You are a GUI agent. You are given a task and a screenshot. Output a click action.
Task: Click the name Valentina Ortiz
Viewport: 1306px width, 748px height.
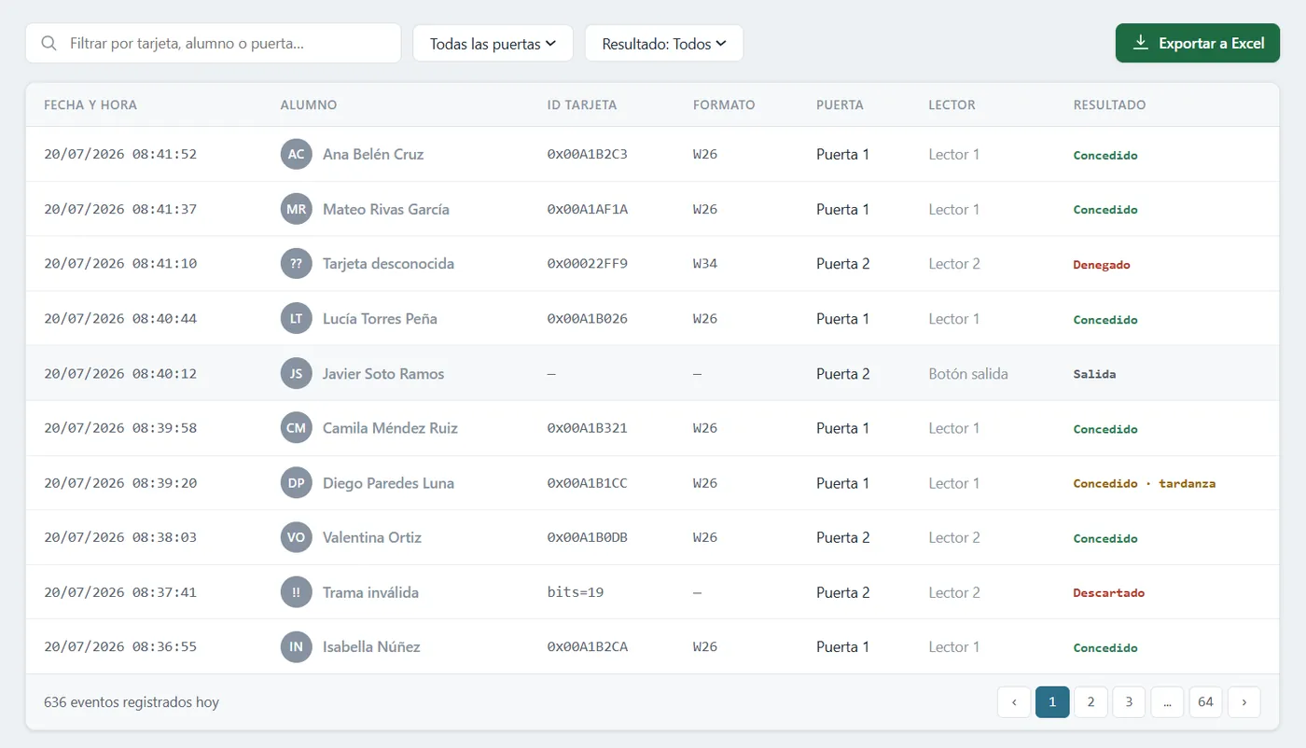point(372,537)
